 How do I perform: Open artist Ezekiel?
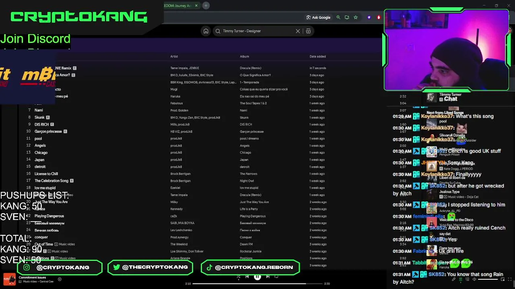click(x=175, y=188)
